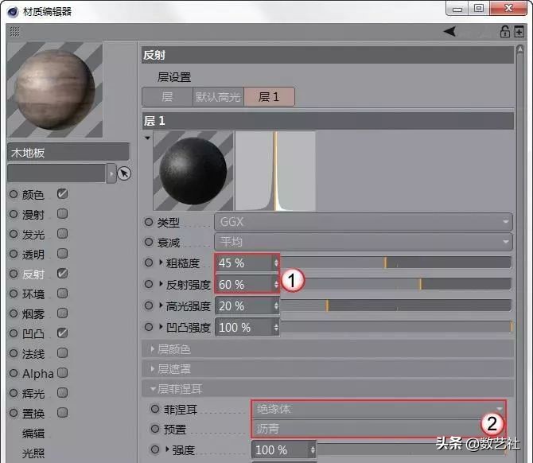Collapse the layer preview triangle
Screen dimensions: 533x463
pos(147,138)
